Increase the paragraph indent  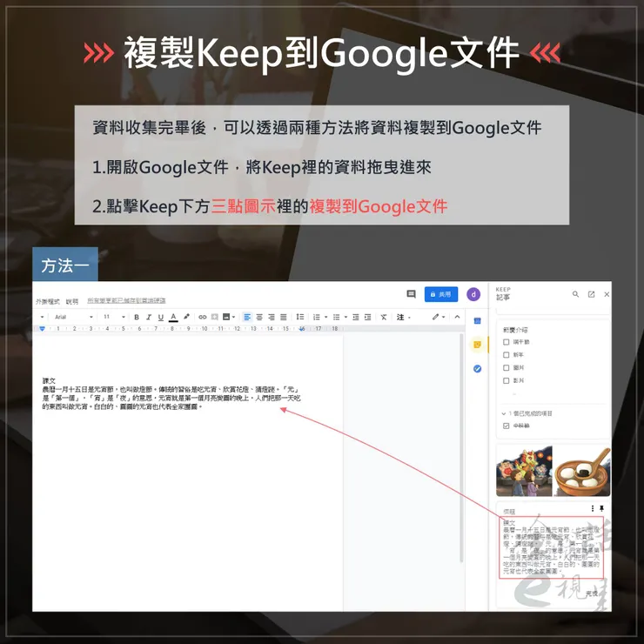pyautogui.click(x=367, y=317)
